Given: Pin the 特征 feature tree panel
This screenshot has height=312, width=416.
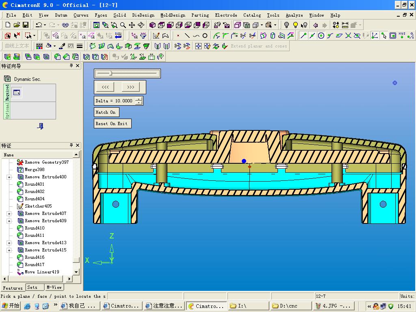Looking at the screenshot, I should (x=71, y=145).
